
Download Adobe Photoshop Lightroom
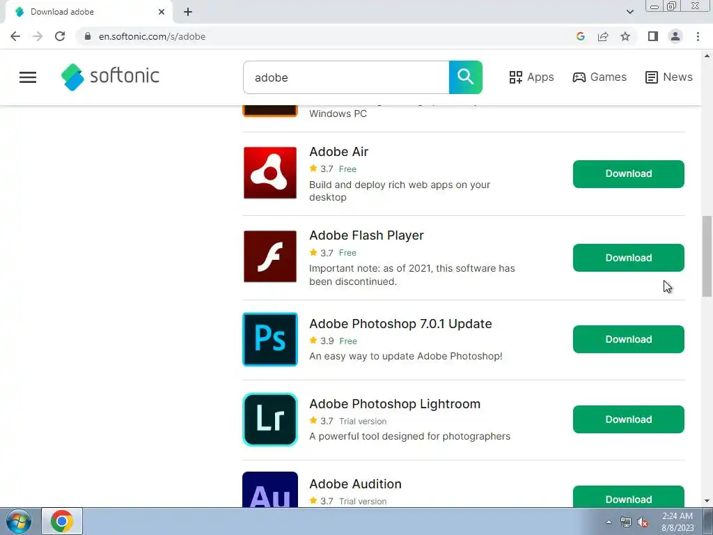629,419
